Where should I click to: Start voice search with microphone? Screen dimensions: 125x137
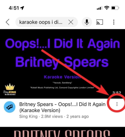point(87,22)
